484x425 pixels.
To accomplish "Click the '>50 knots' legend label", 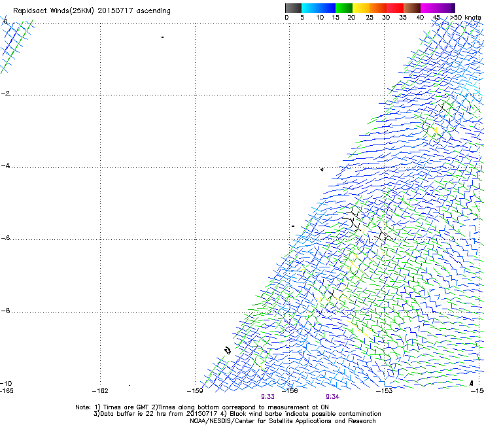I will click(465, 18).
